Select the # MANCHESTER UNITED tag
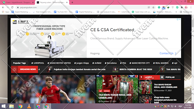 (x=59, y=63)
